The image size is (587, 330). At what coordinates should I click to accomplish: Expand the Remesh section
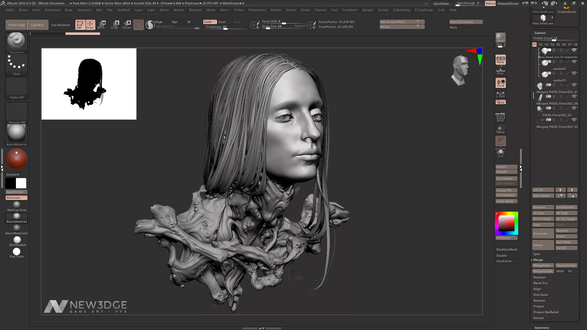point(539,301)
